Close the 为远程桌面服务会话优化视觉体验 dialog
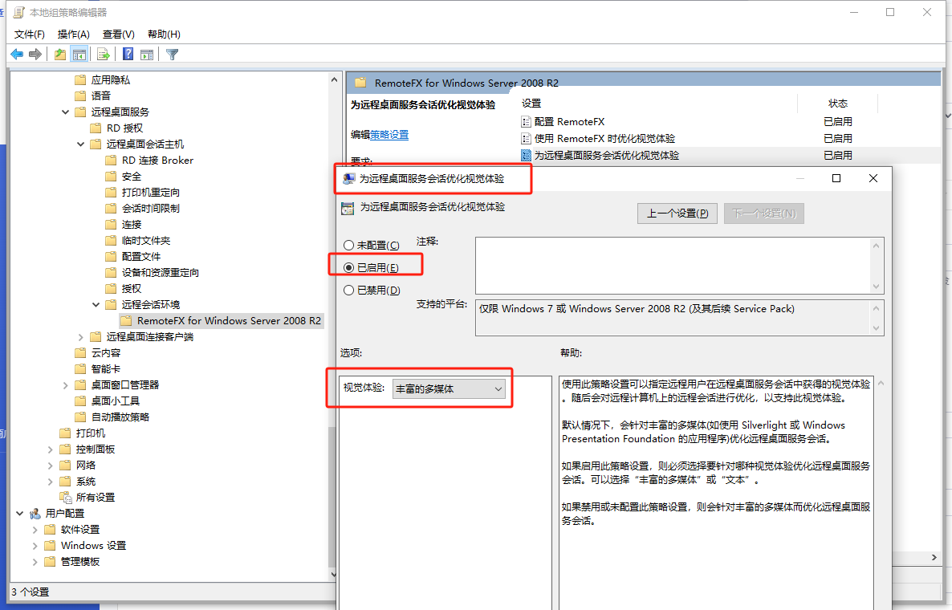This screenshot has height=610, width=952. 873,178
